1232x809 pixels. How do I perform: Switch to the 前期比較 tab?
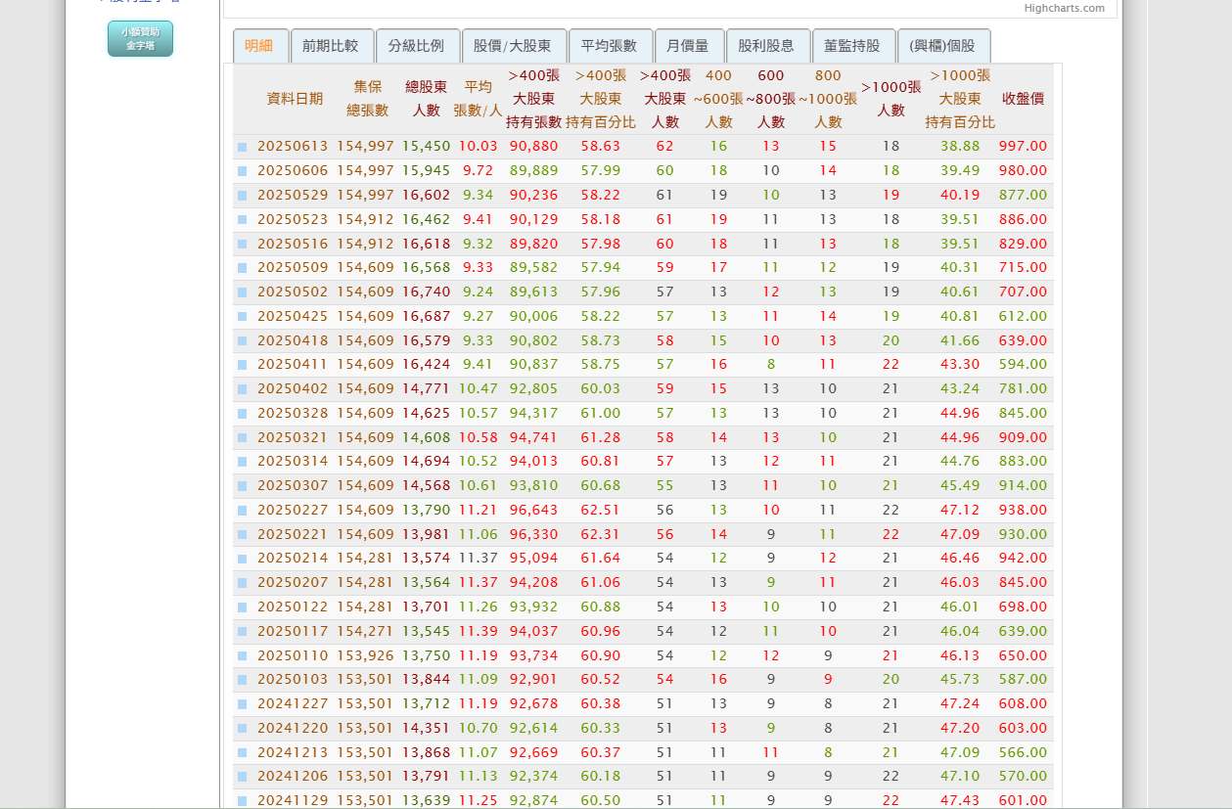click(x=333, y=45)
